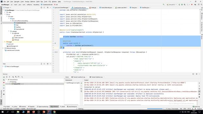Viewport: 203px width, 114px height.
Task: Open the Navigate menu
Action: coord(17,2)
